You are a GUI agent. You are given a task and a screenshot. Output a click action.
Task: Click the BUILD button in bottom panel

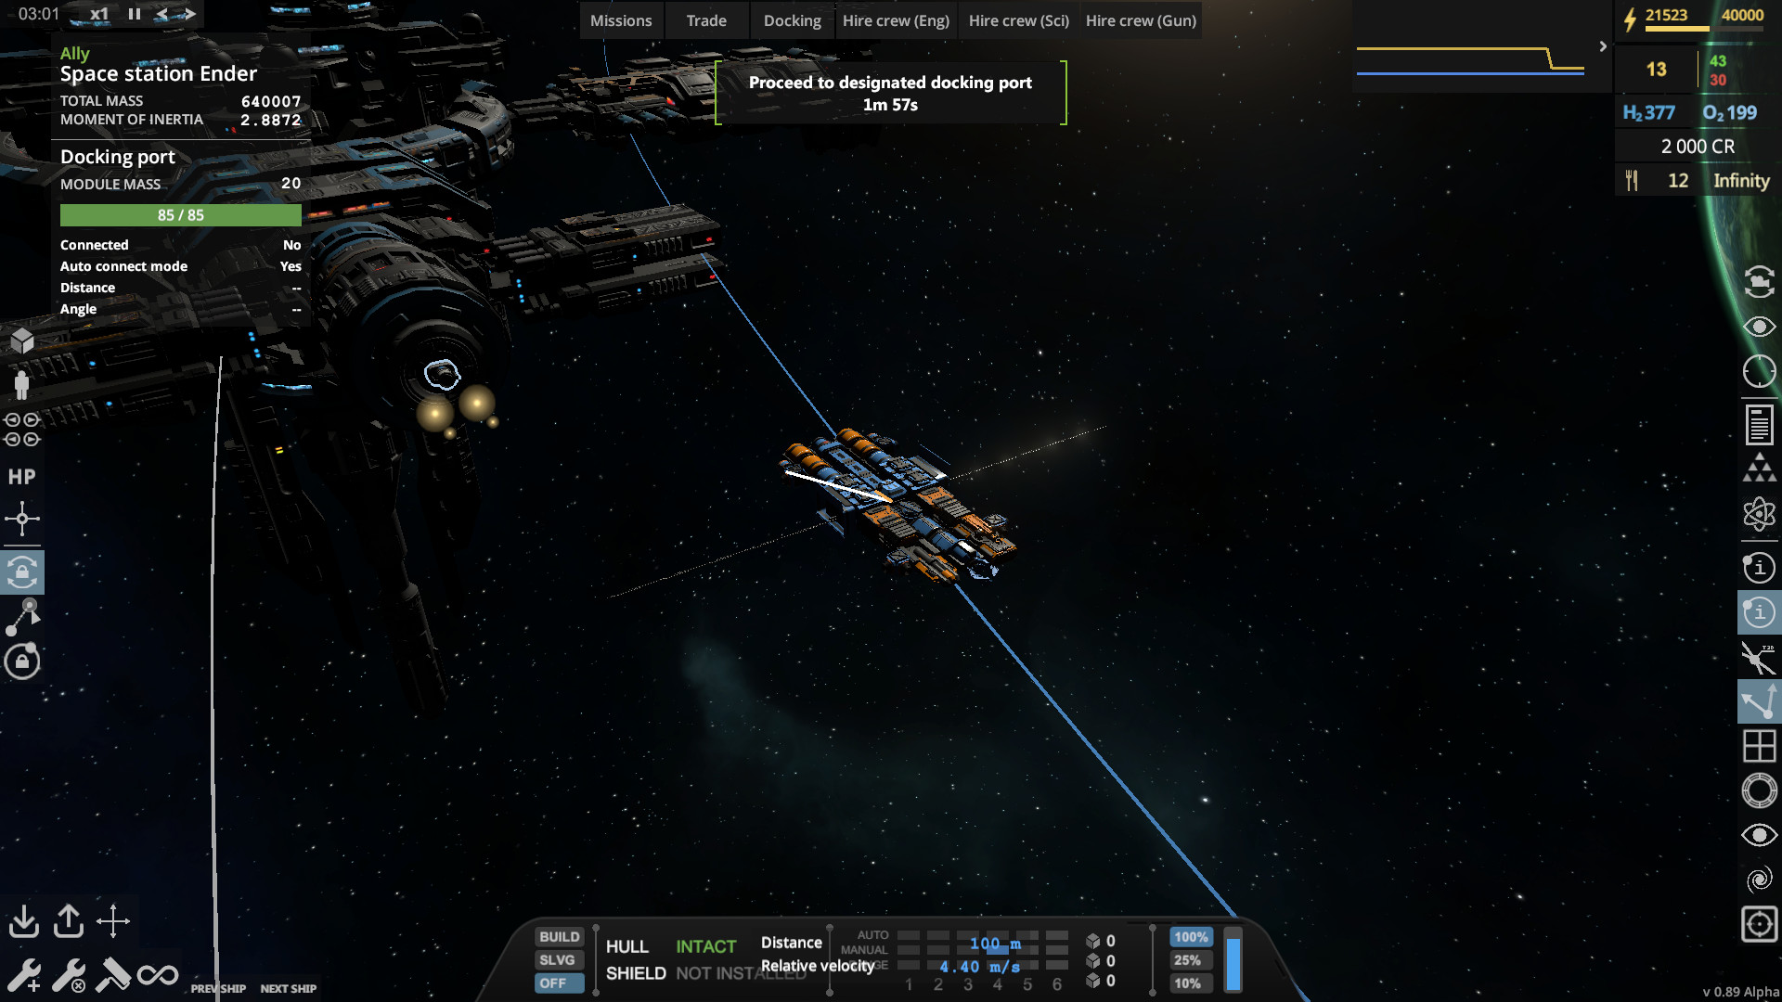[556, 936]
